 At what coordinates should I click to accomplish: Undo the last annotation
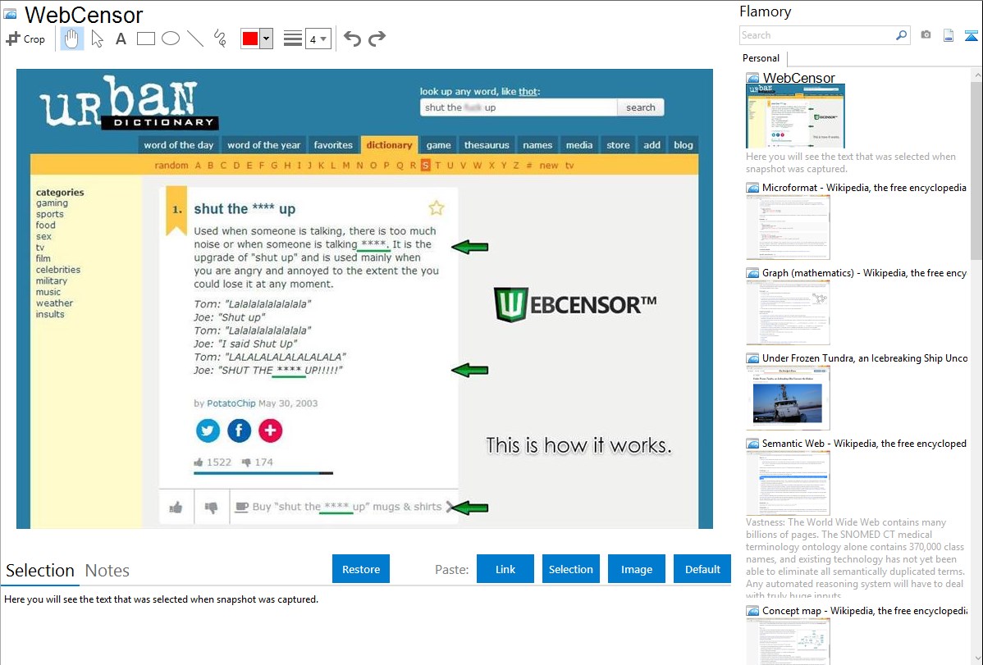[x=352, y=39]
